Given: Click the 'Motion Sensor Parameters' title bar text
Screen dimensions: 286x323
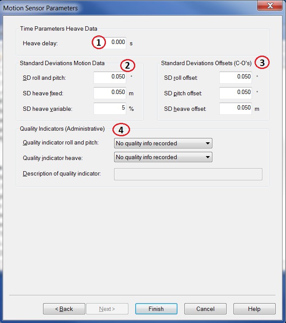Looking at the screenshot, I should (x=40, y=8).
